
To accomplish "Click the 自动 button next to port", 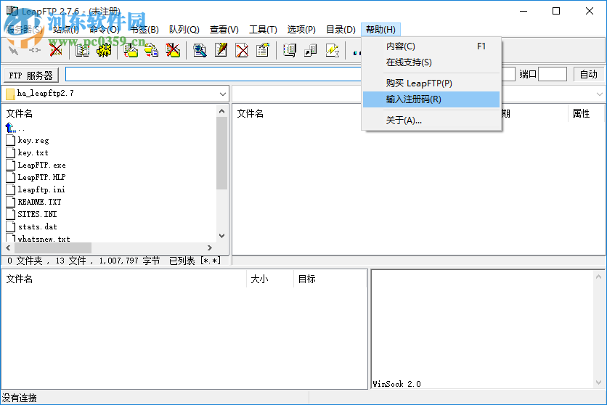I will click(588, 74).
